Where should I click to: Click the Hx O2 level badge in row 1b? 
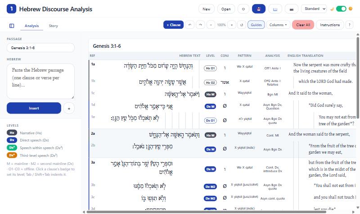210,82
